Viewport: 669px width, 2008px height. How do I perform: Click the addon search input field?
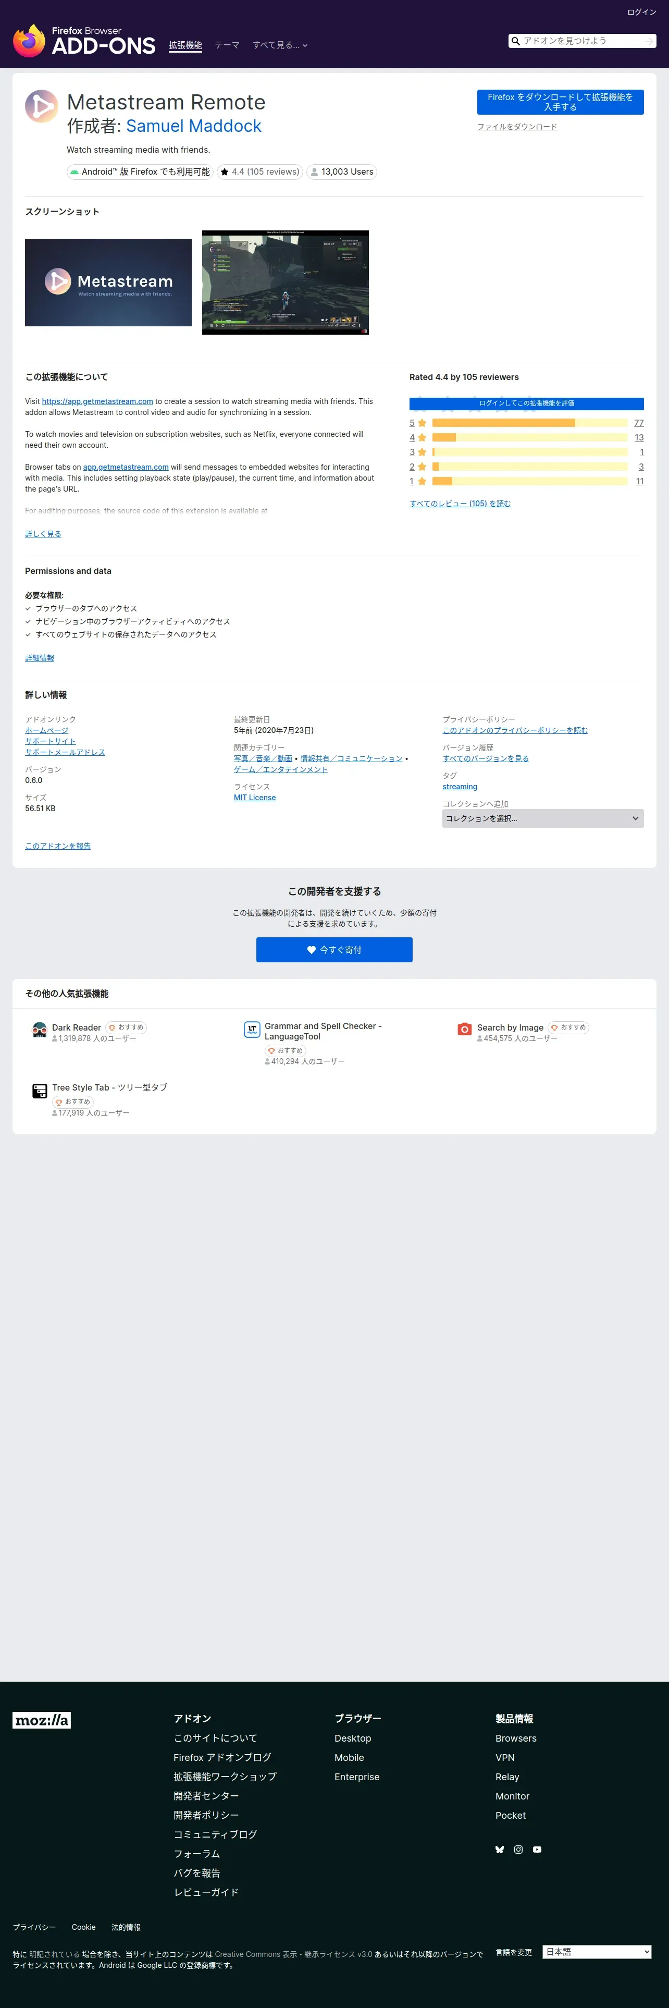click(x=582, y=41)
